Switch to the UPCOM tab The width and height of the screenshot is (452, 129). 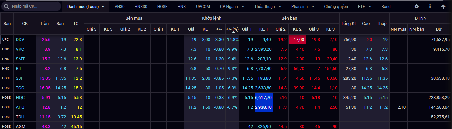(203, 6)
